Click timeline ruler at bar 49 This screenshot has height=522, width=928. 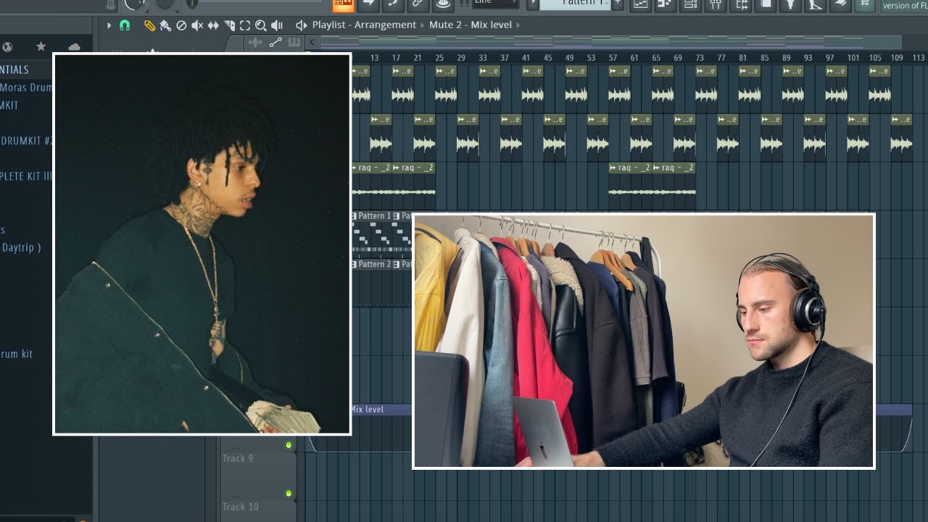[569, 57]
